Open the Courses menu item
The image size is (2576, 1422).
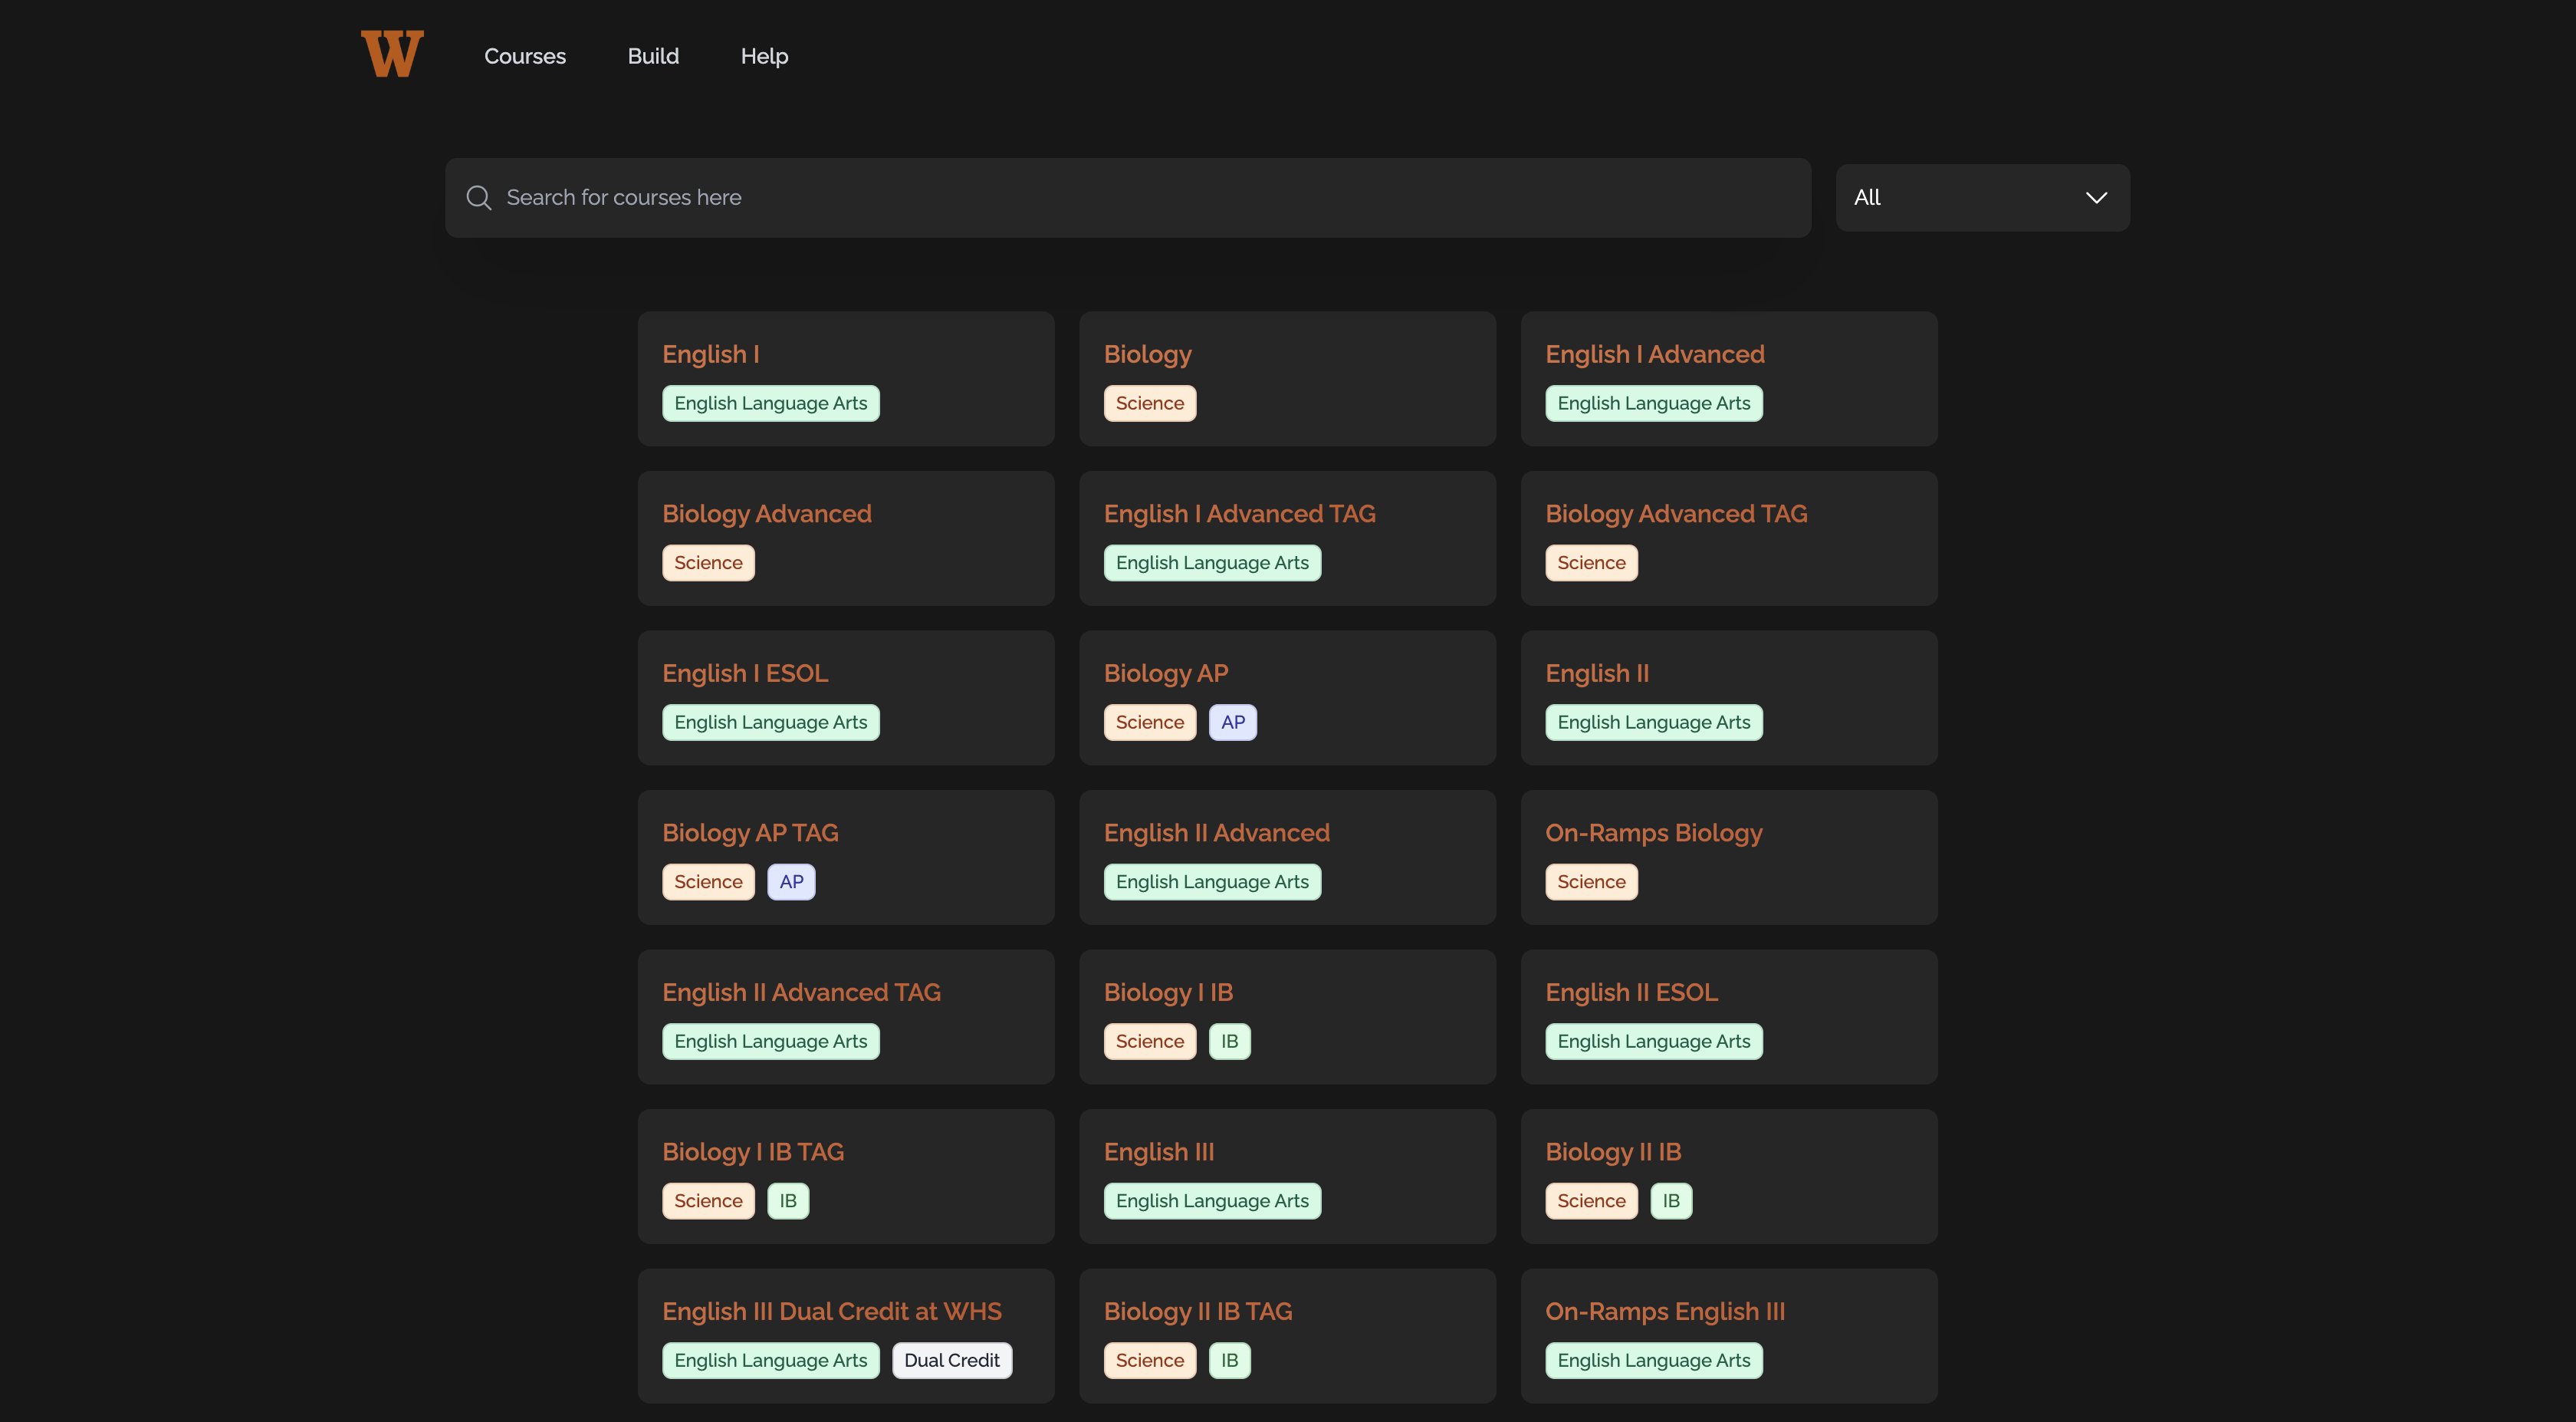(524, 56)
